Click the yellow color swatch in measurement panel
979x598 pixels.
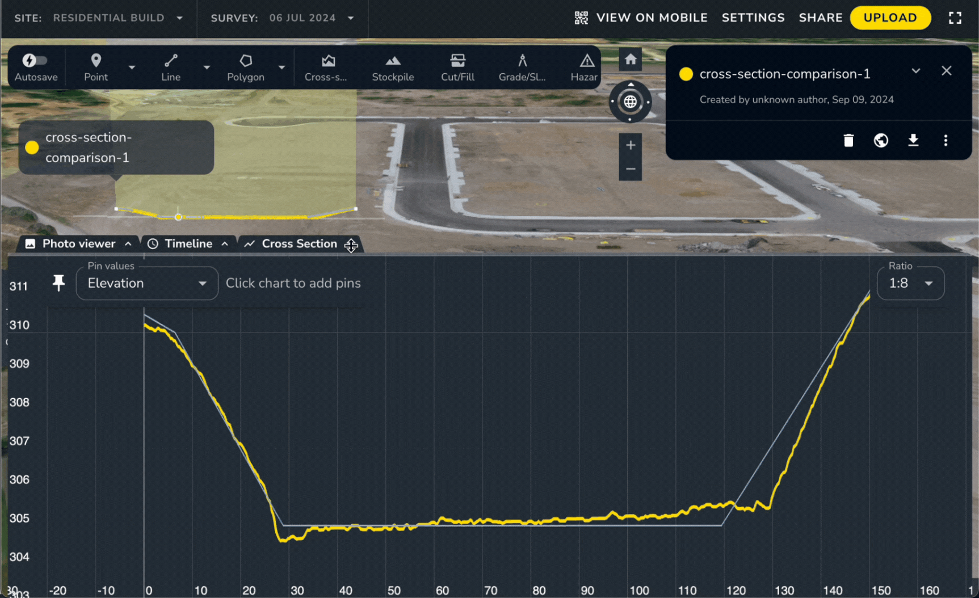click(x=686, y=74)
